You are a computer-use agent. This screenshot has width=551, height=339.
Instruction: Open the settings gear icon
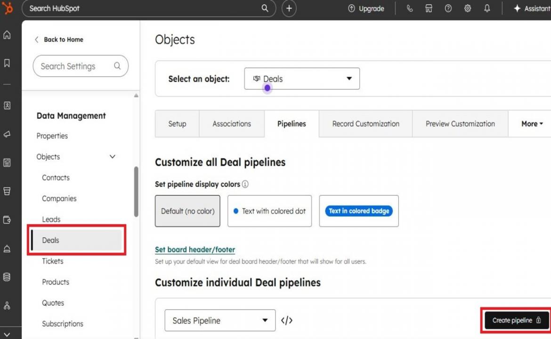point(467,8)
